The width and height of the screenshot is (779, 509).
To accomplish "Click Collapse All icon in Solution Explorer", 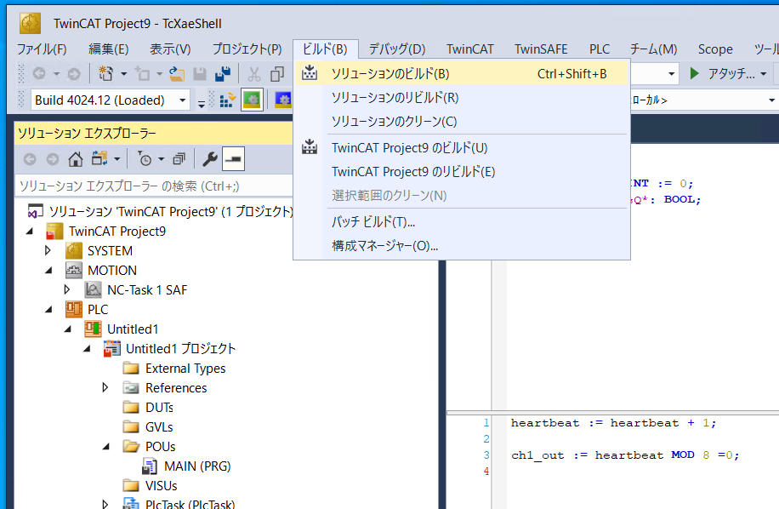I will click(179, 159).
